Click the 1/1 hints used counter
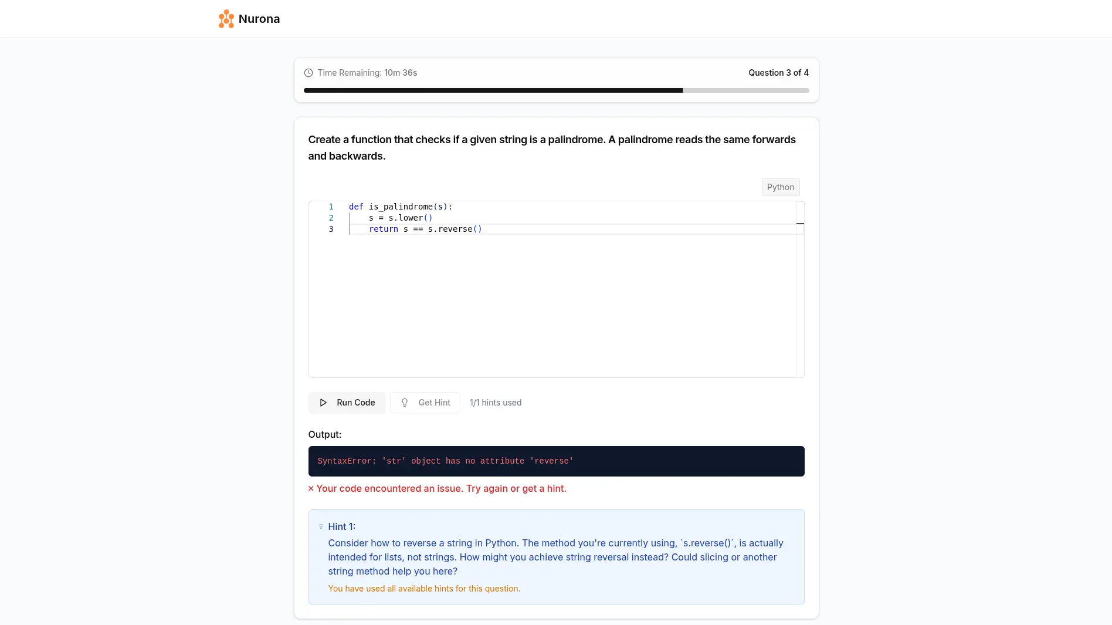Screen dimensions: 1112x625 496,403
